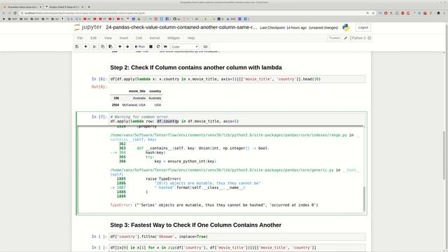
Task: Bookmark this page with the star icon
Action: (373, 13)
